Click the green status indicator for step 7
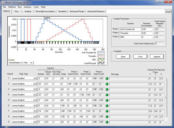 (107, 111)
